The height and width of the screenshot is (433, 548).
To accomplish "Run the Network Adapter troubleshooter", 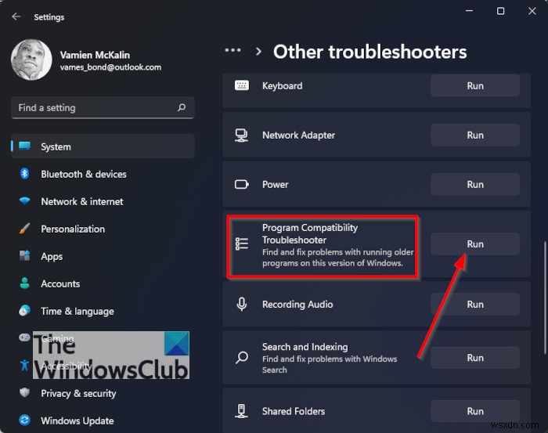I will (x=475, y=135).
